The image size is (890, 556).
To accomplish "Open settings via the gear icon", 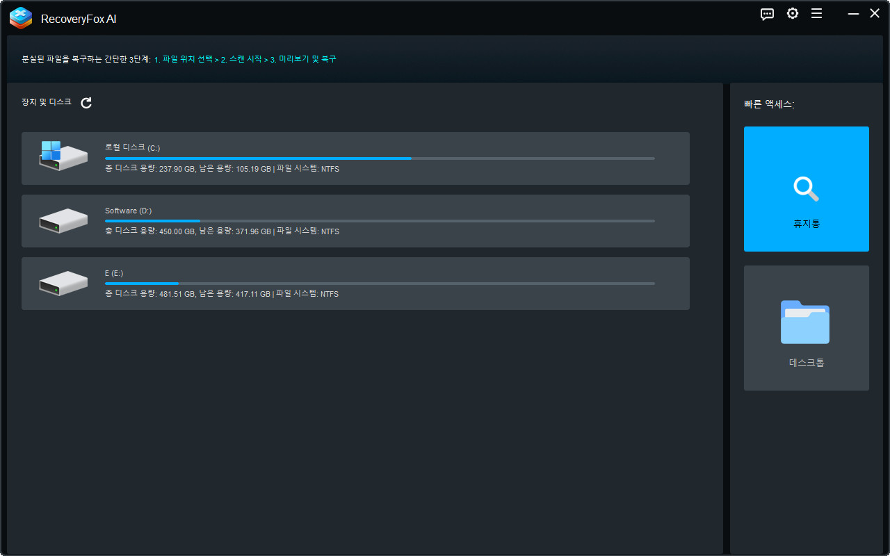I will point(793,14).
